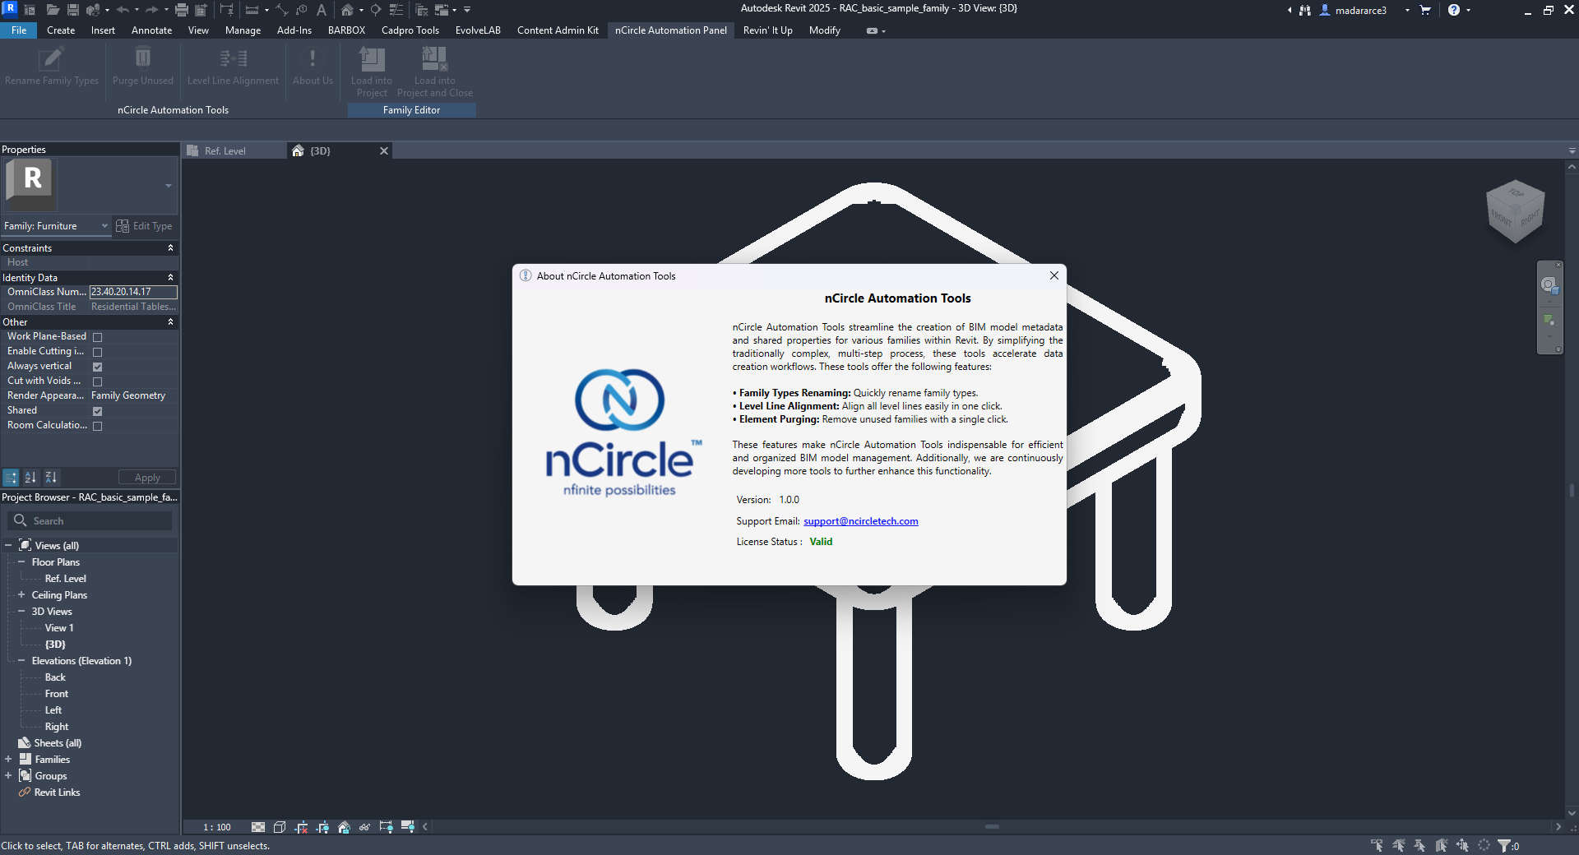Click Temporary Hide/Isolate glasses icon
This screenshot has width=1579, height=855.
point(364,827)
